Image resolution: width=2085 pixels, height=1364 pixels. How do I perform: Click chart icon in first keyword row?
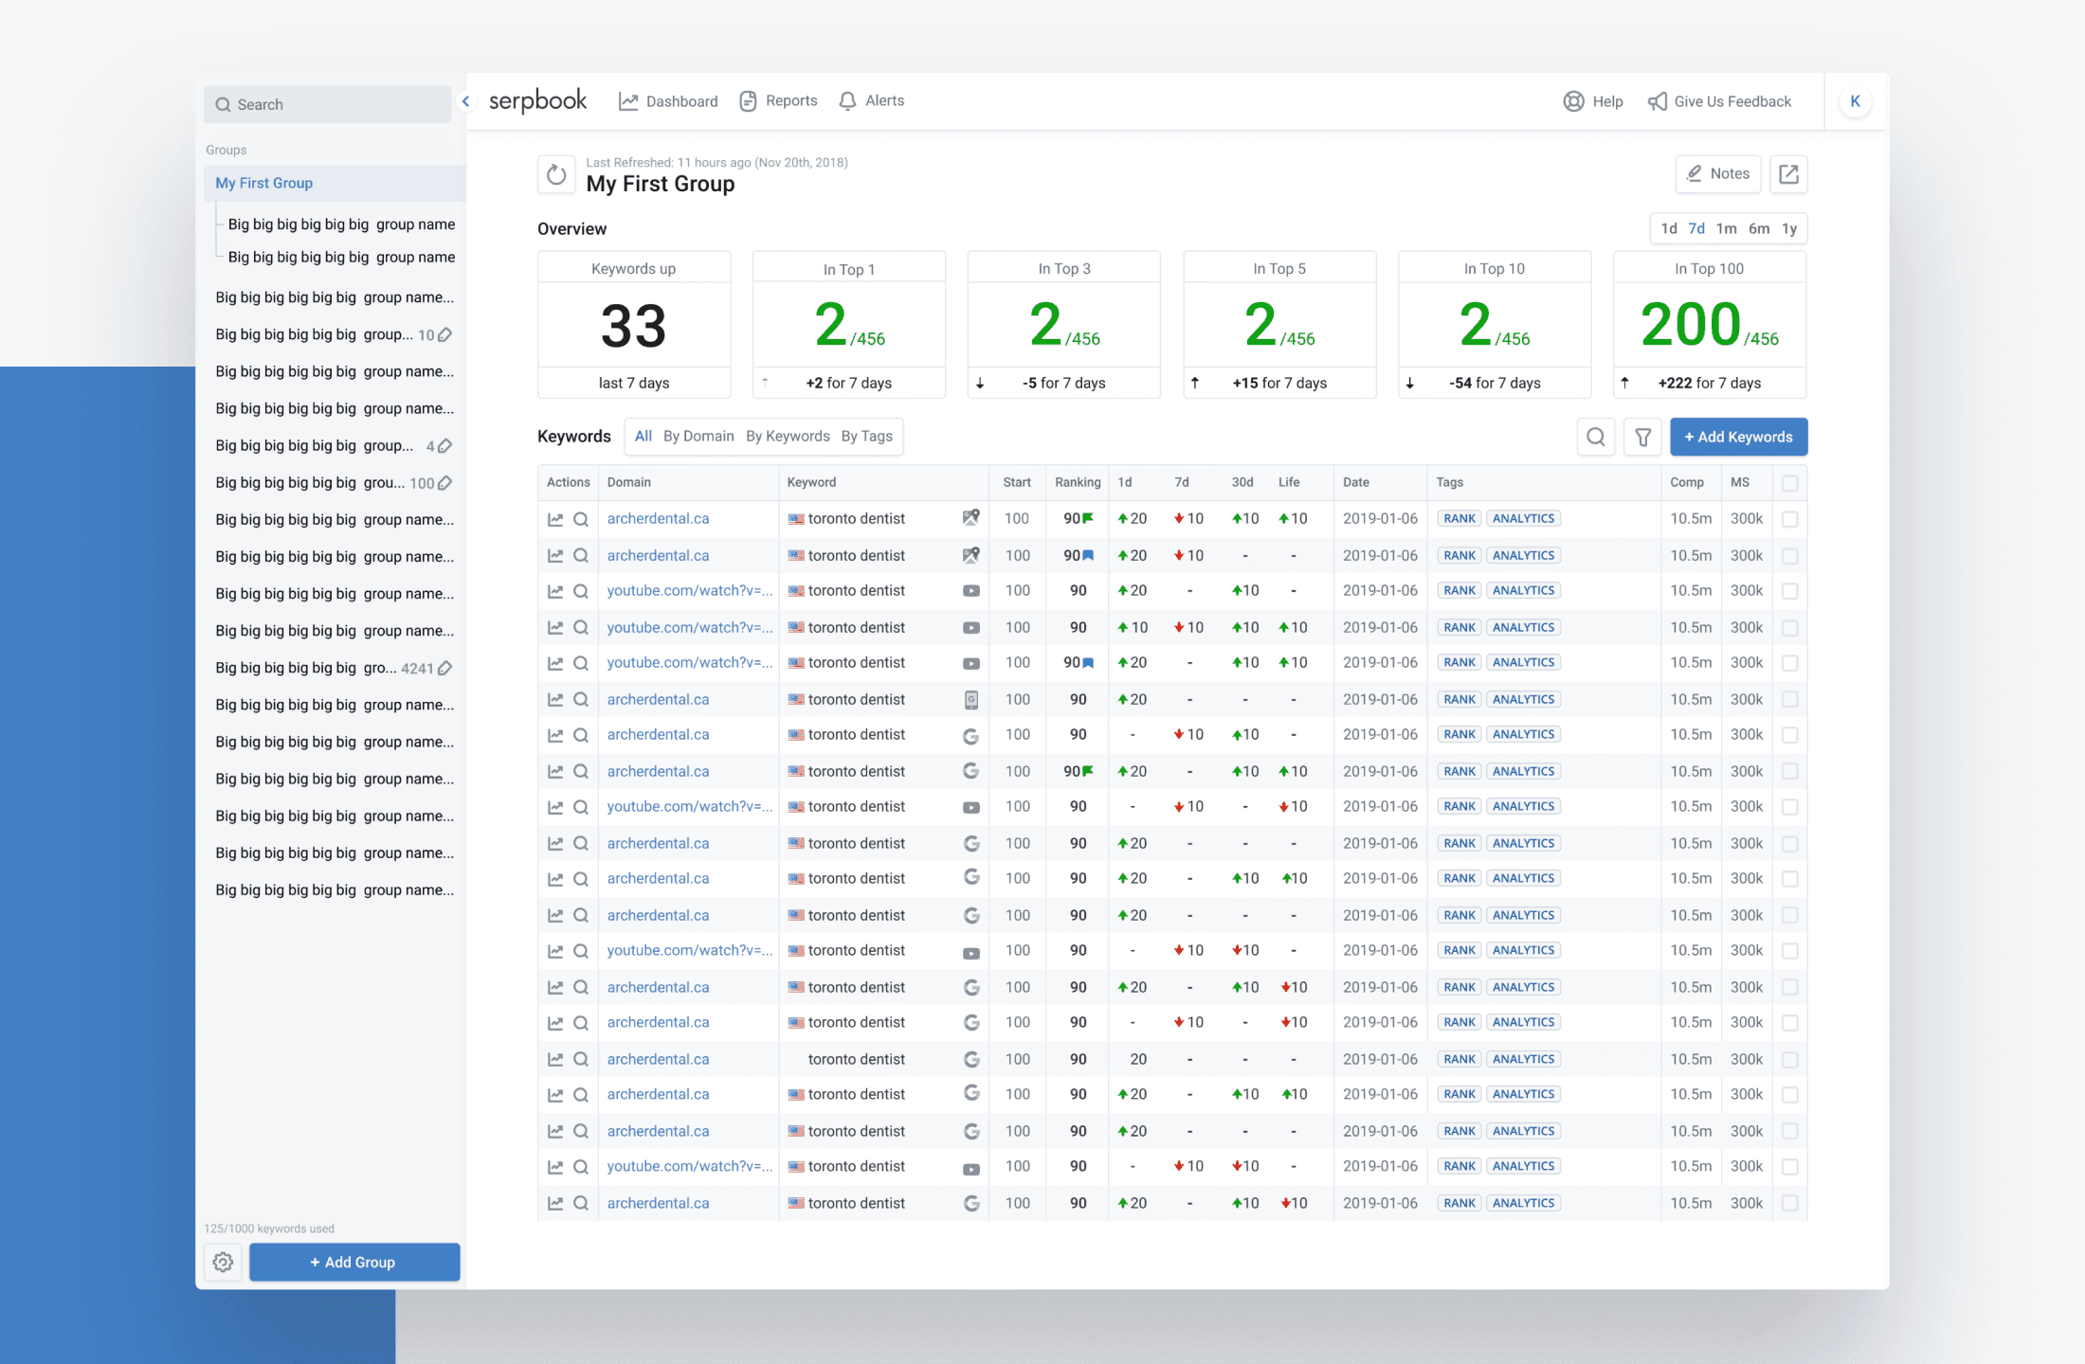[555, 519]
